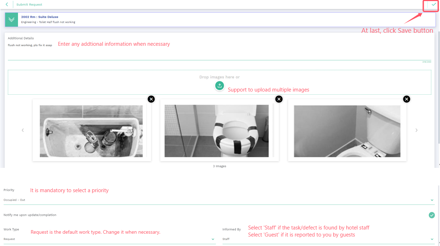
Task: Click into the Additional Details text field
Action: tap(219, 51)
